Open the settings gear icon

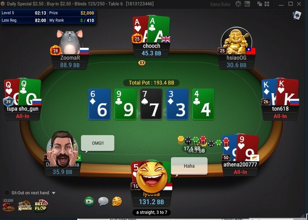point(238,4)
